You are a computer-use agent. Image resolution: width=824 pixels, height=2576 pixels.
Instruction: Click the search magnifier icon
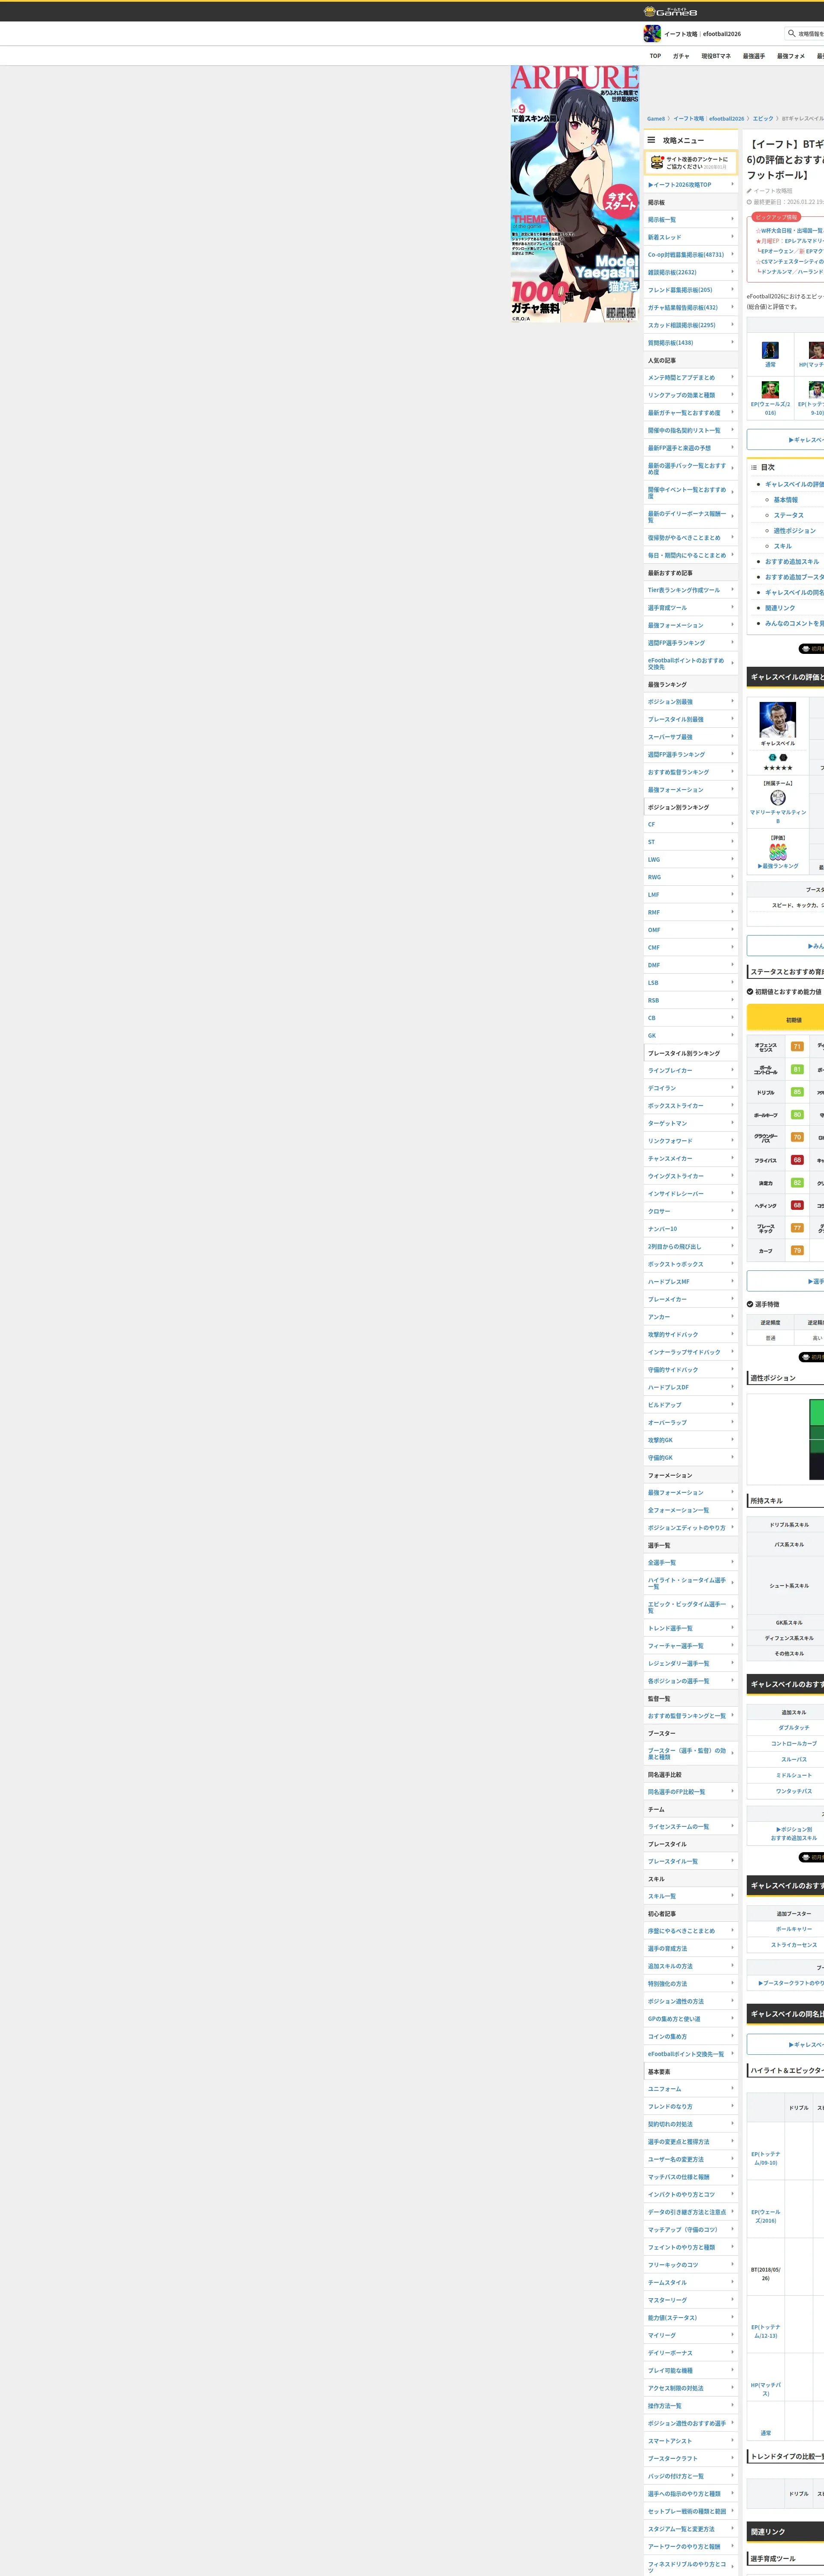(791, 33)
